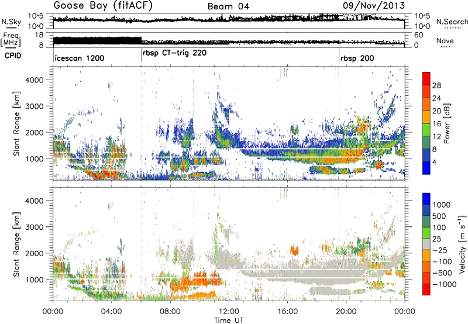
Task: Click the 'rbsp 200' CPID label
Action: click(357, 58)
